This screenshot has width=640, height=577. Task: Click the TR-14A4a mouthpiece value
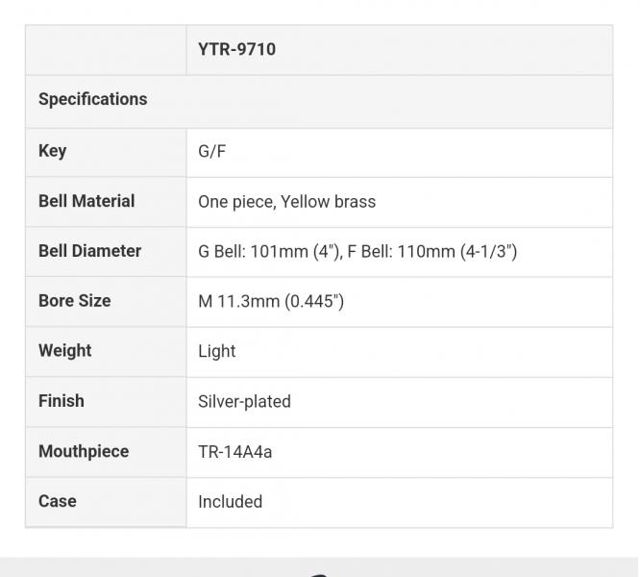point(235,452)
